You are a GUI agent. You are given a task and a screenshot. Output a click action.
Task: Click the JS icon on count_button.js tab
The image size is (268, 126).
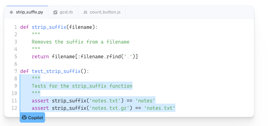(x=85, y=12)
